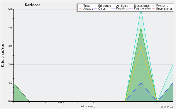Click the blue Registros peak at 1.0

point(141,83)
